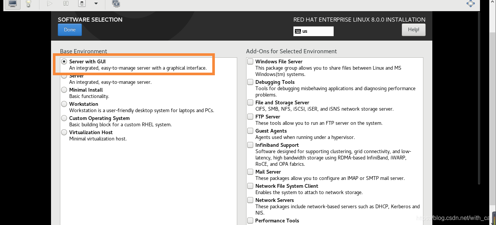Shut down the virtual machine power icon
496x225 pixels.
82,4
